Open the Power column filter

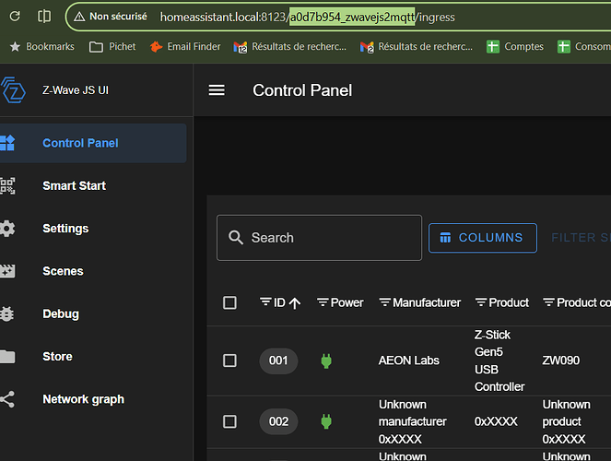point(323,302)
